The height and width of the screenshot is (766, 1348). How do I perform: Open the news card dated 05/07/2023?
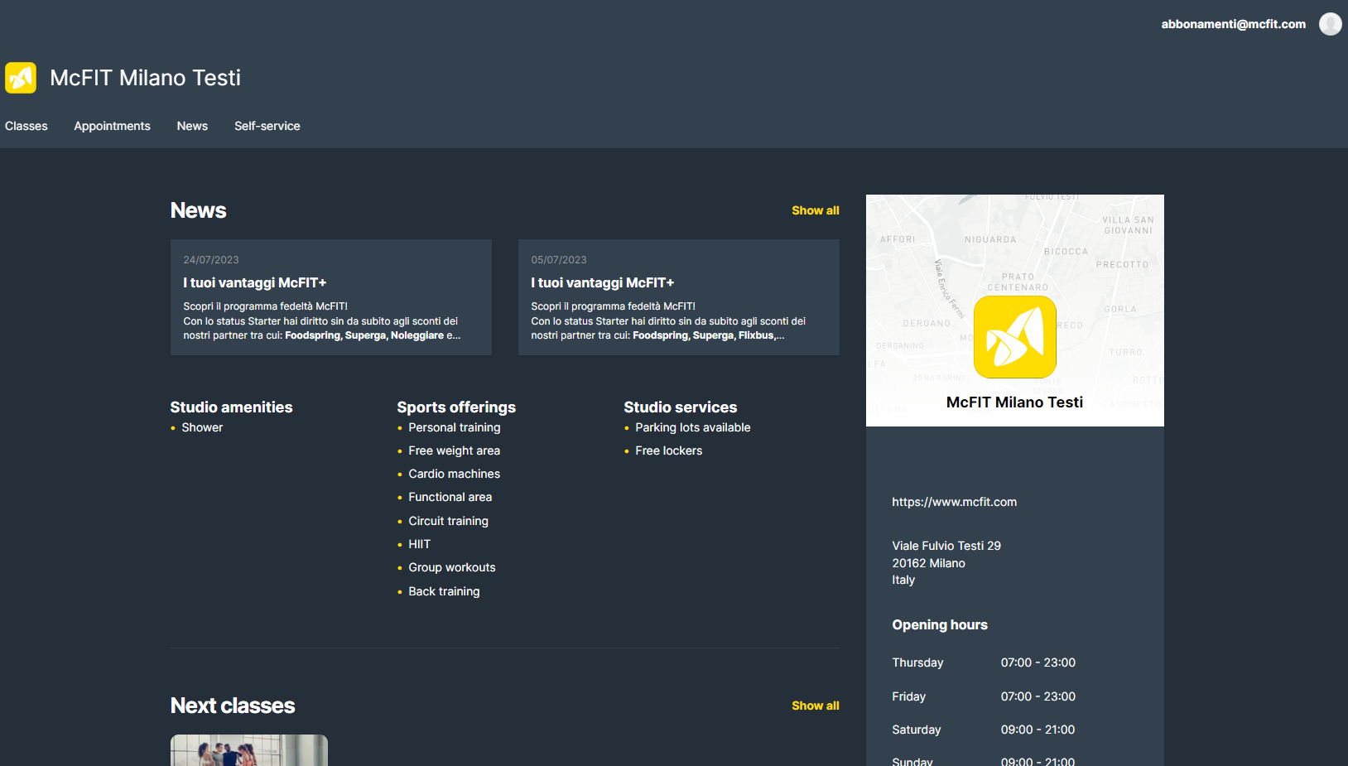point(679,297)
